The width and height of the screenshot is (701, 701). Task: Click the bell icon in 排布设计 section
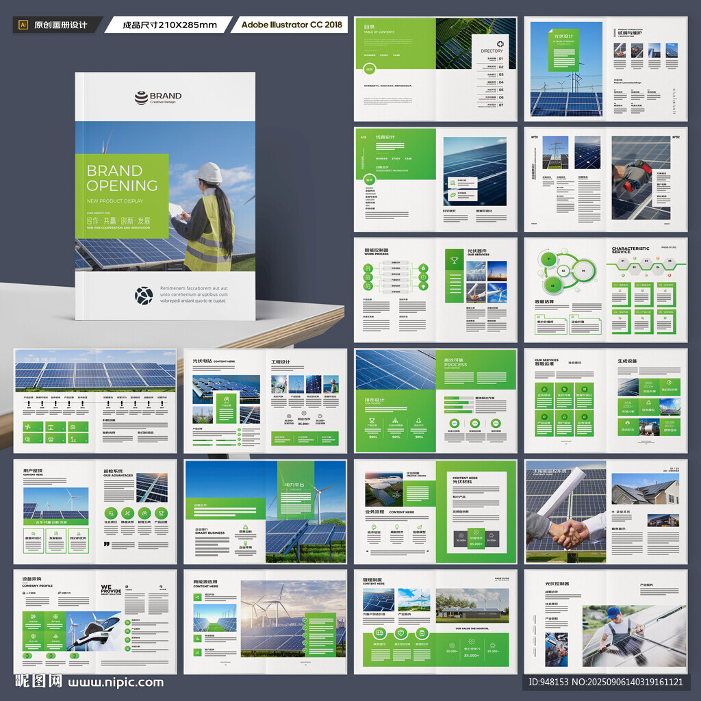coord(418,421)
